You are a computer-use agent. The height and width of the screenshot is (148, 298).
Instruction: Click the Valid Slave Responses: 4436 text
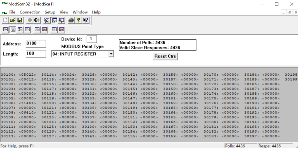[x=150, y=48]
